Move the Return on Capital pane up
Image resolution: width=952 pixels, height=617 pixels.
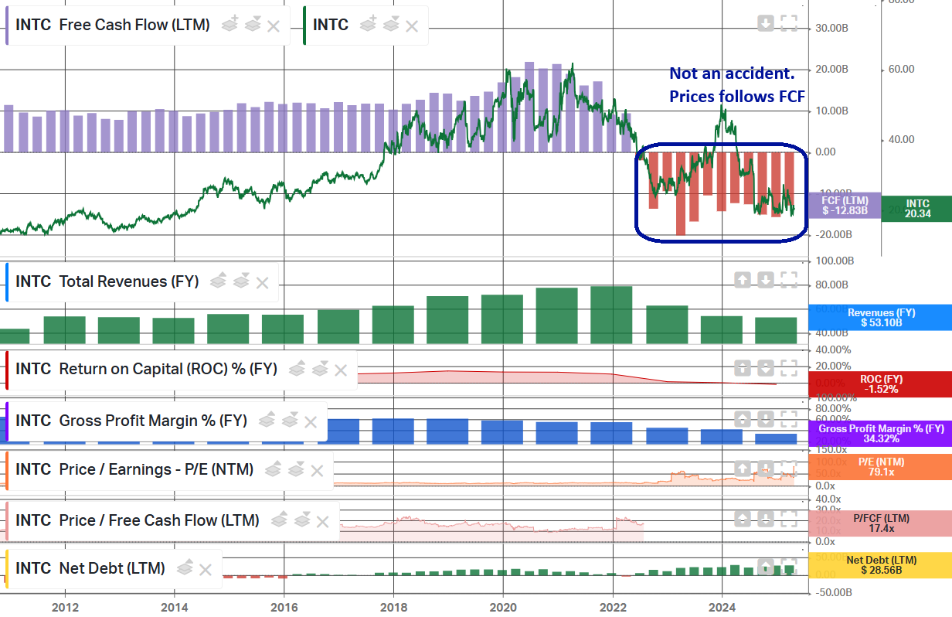742,368
